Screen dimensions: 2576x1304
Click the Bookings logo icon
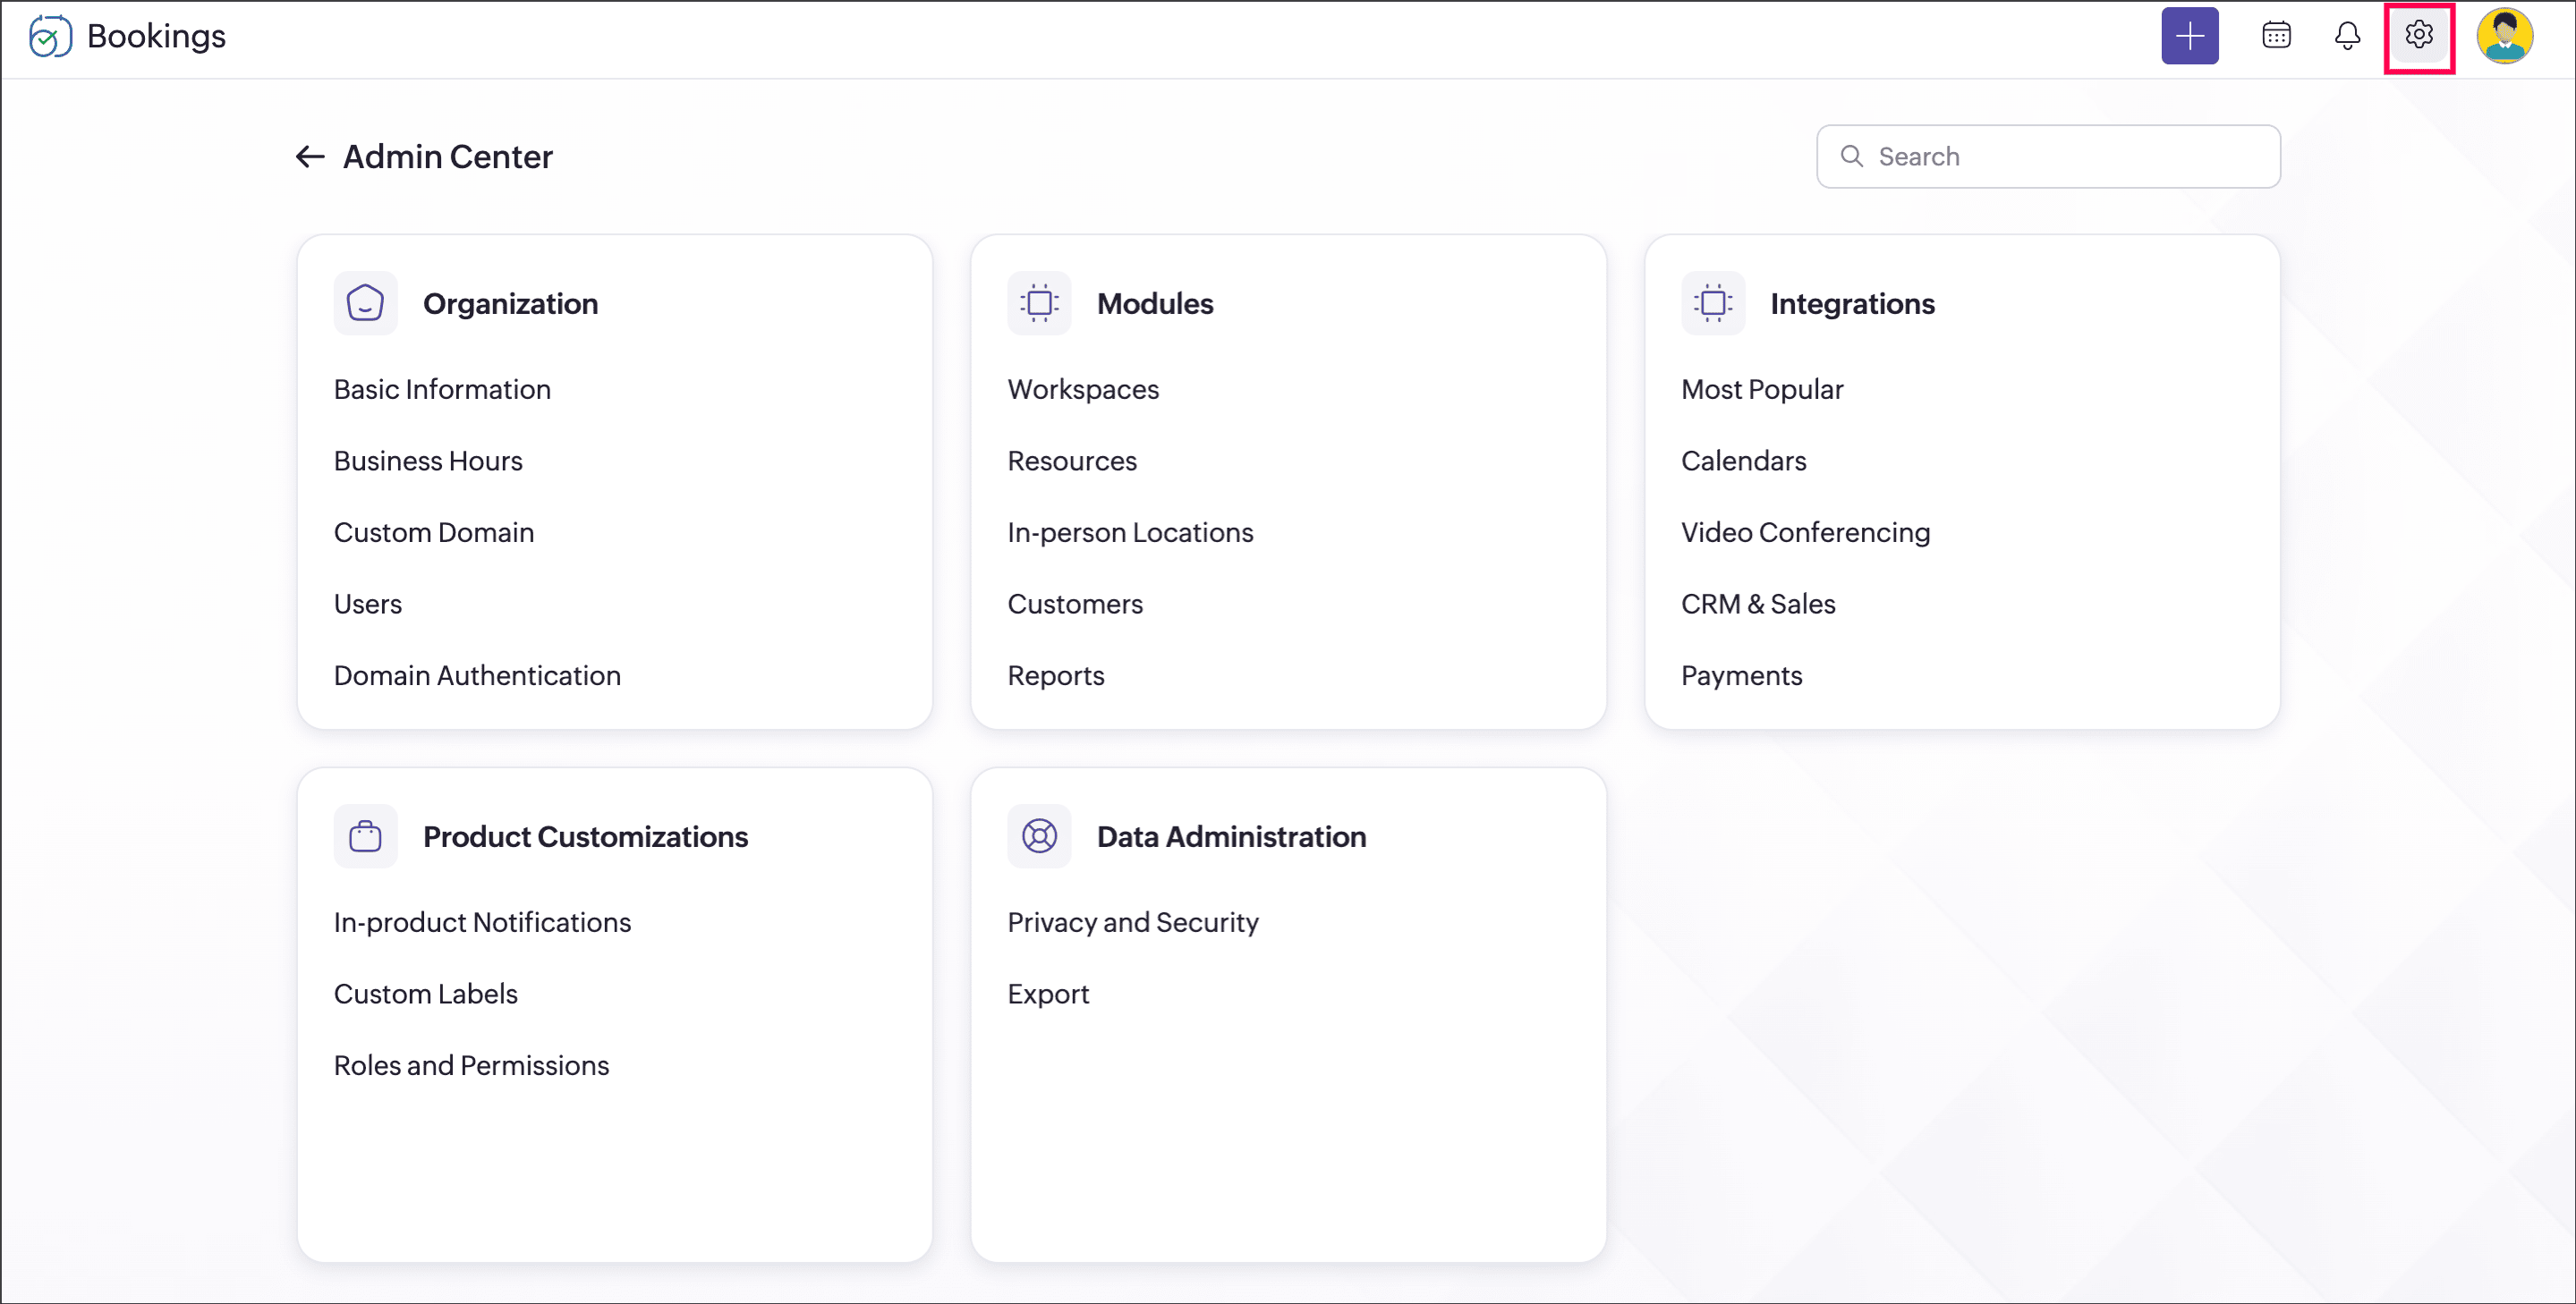tap(50, 36)
